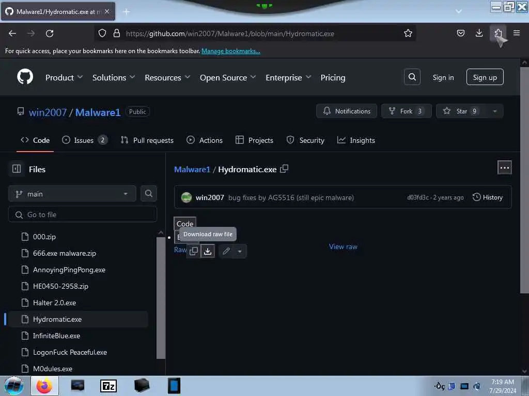Open the three-dots more file actions button
The height and width of the screenshot is (396, 529).
pos(504,168)
